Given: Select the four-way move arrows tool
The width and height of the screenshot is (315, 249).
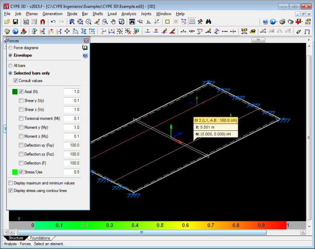Looking at the screenshot, I should click(x=67, y=31).
